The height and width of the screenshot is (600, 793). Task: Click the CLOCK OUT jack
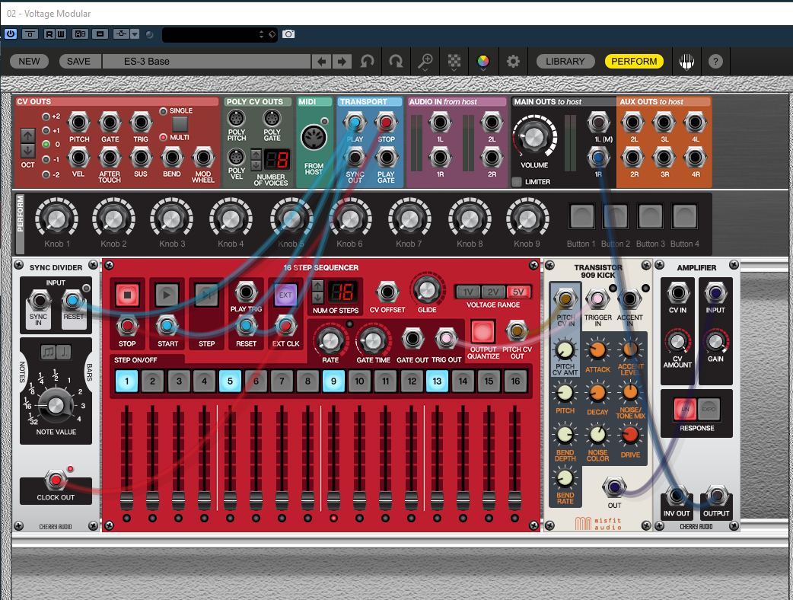coord(56,479)
